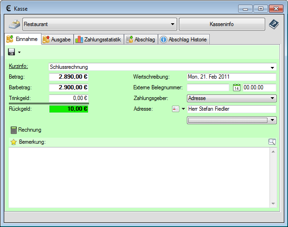Click the save disk icon
This screenshot has width=288, height=227.
[12, 52]
